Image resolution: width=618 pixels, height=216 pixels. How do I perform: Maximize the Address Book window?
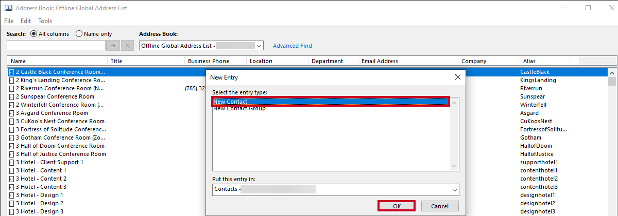point(588,8)
